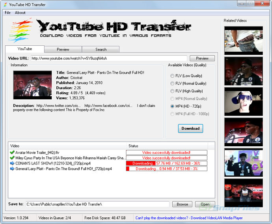Close the YouTube HD Transfer window

pos(263,3)
